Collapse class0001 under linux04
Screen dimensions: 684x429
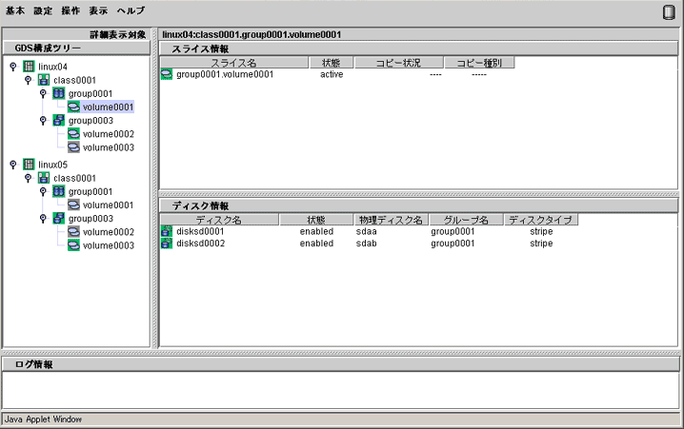(28, 80)
